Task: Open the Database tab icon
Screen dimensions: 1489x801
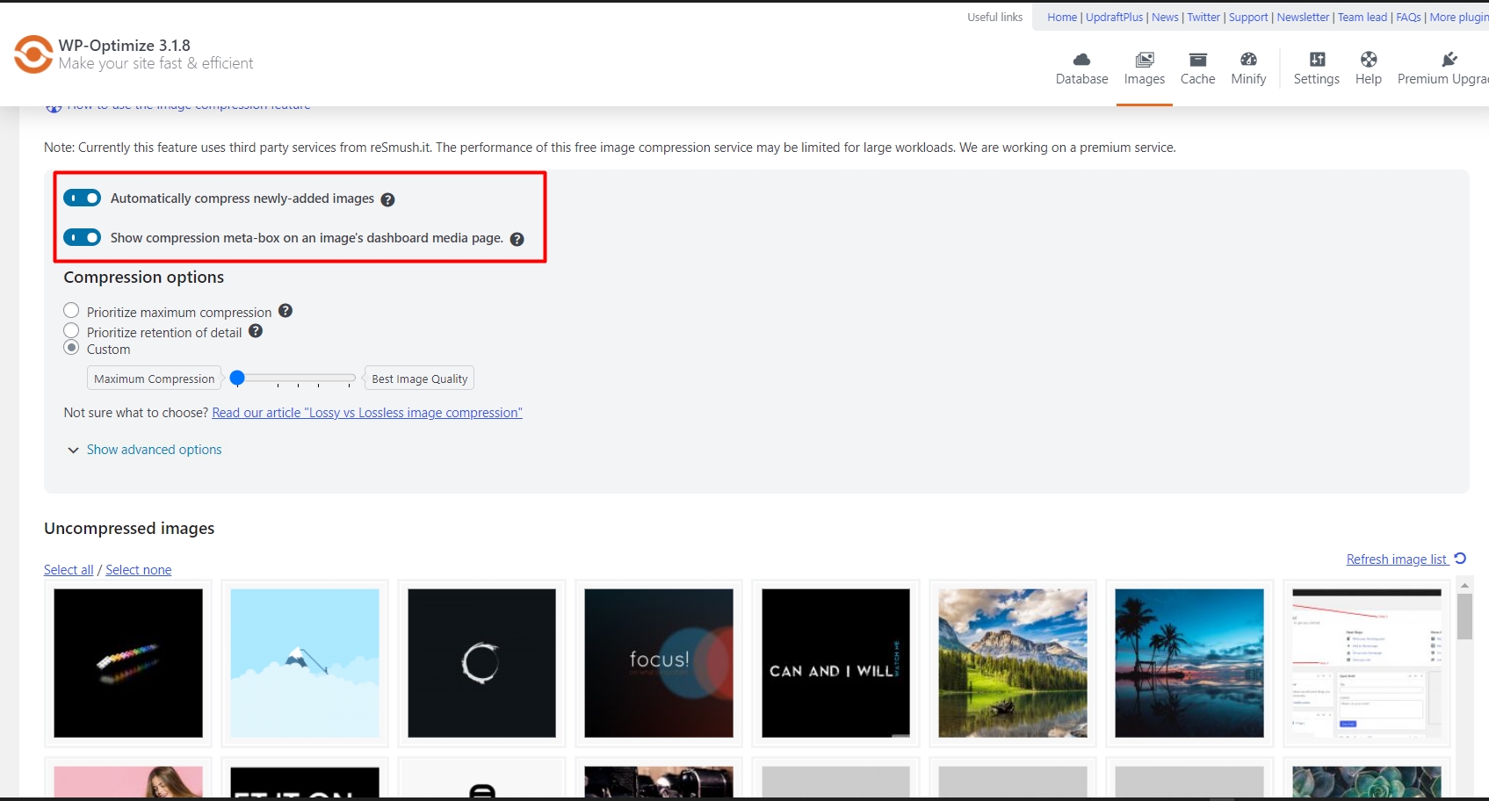Action: pyautogui.click(x=1081, y=59)
